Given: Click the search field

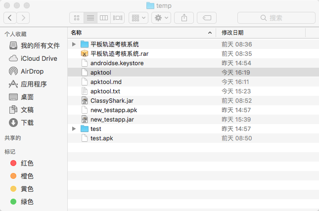Looking at the screenshot, I should [x=276, y=18].
